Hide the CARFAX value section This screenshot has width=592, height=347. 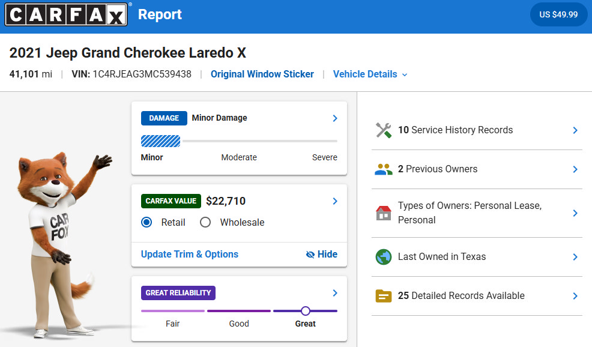322,255
